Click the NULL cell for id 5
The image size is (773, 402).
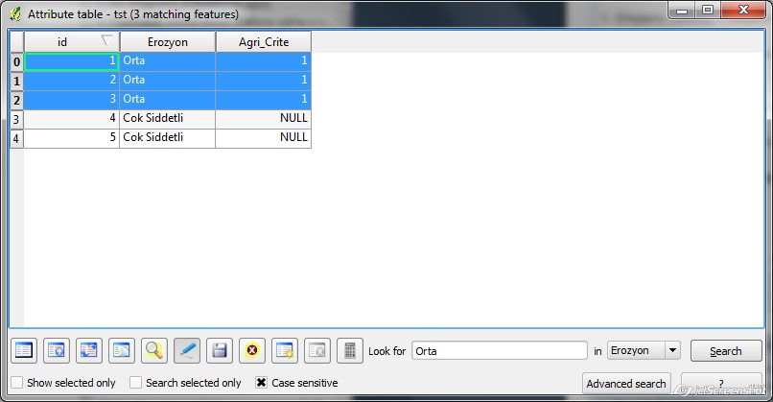click(x=263, y=138)
